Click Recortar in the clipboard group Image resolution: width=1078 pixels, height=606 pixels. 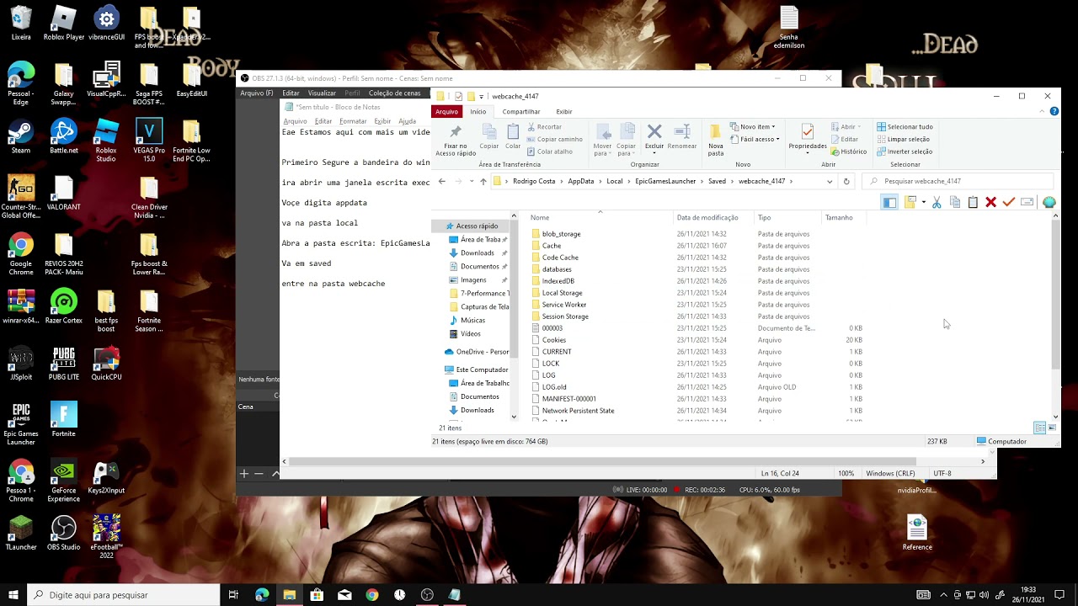click(x=544, y=127)
